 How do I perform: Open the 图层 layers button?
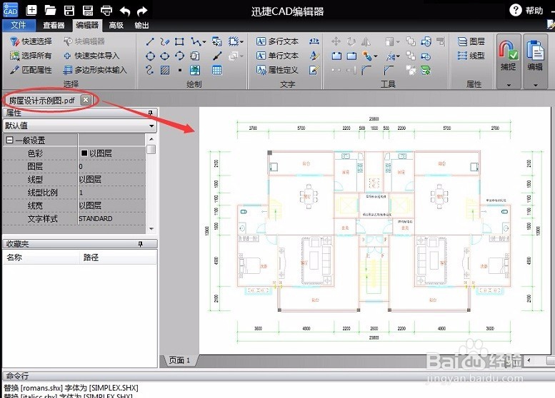[x=471, y=41]
